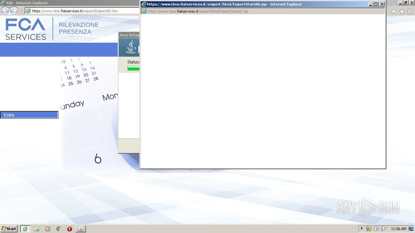Click the Internet Explorer taskbar icon
The height and width of the screenshot is (233, 415).
[x=25, y=229]
